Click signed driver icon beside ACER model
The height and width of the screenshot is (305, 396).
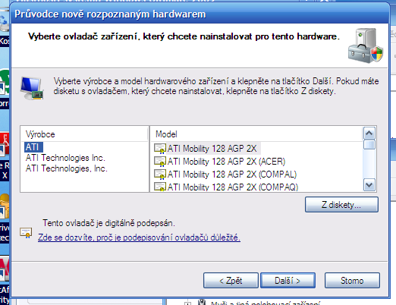160,162
